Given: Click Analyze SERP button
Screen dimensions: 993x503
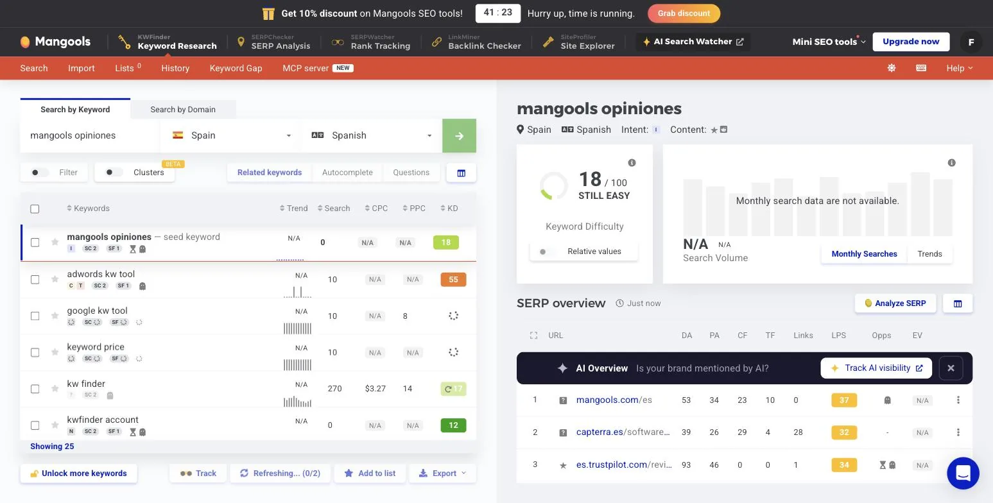Looking at the screenshot, I should [x=895, y=303].
